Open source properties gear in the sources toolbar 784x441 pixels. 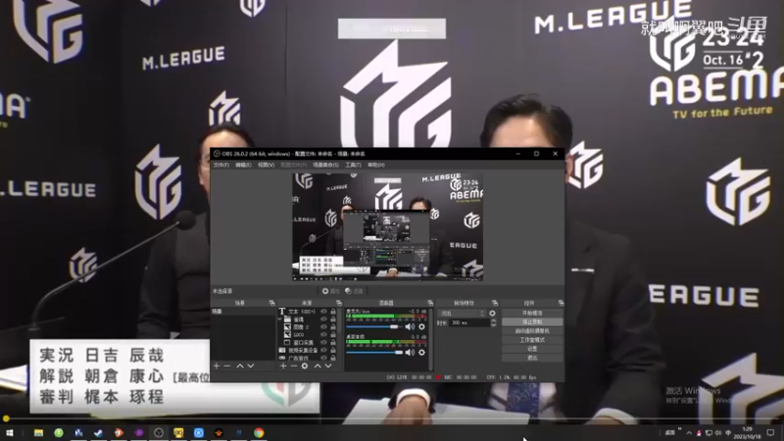coord(305,367)
